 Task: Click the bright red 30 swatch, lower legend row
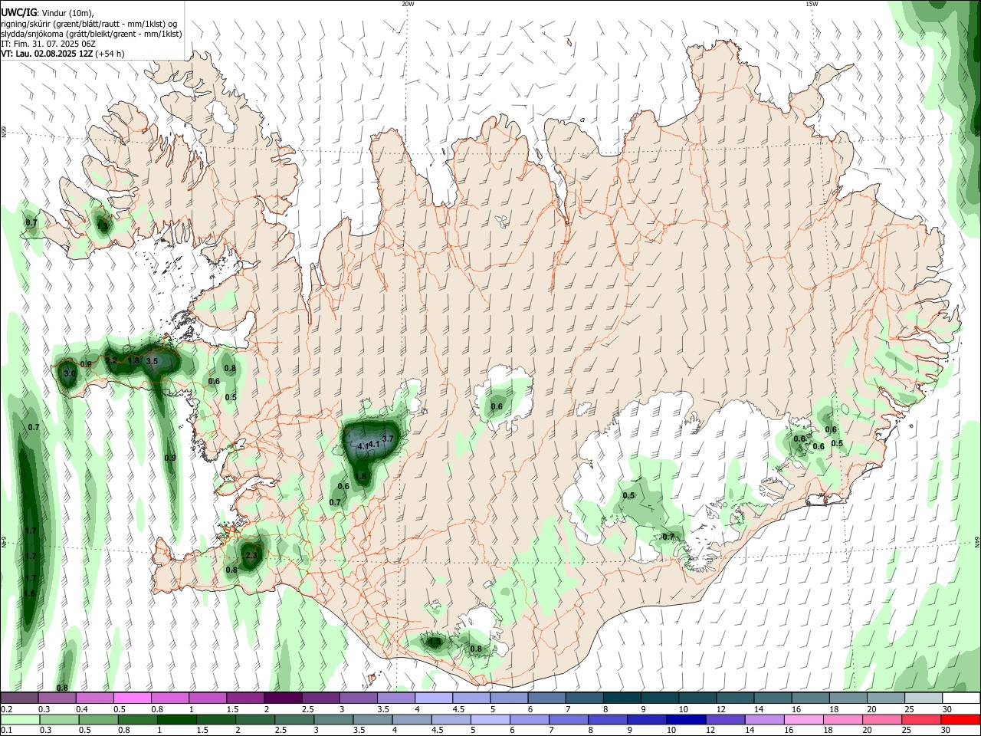tap(961, 720)
